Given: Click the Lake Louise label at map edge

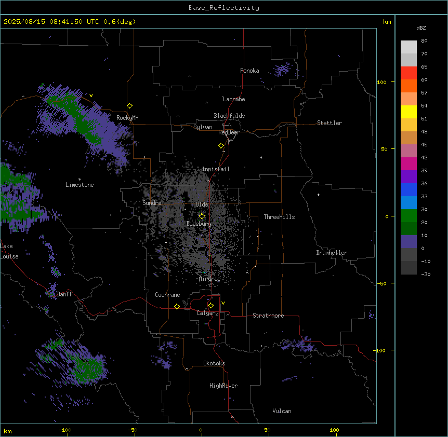Looking at the screenshot, I should pos(9,251).
